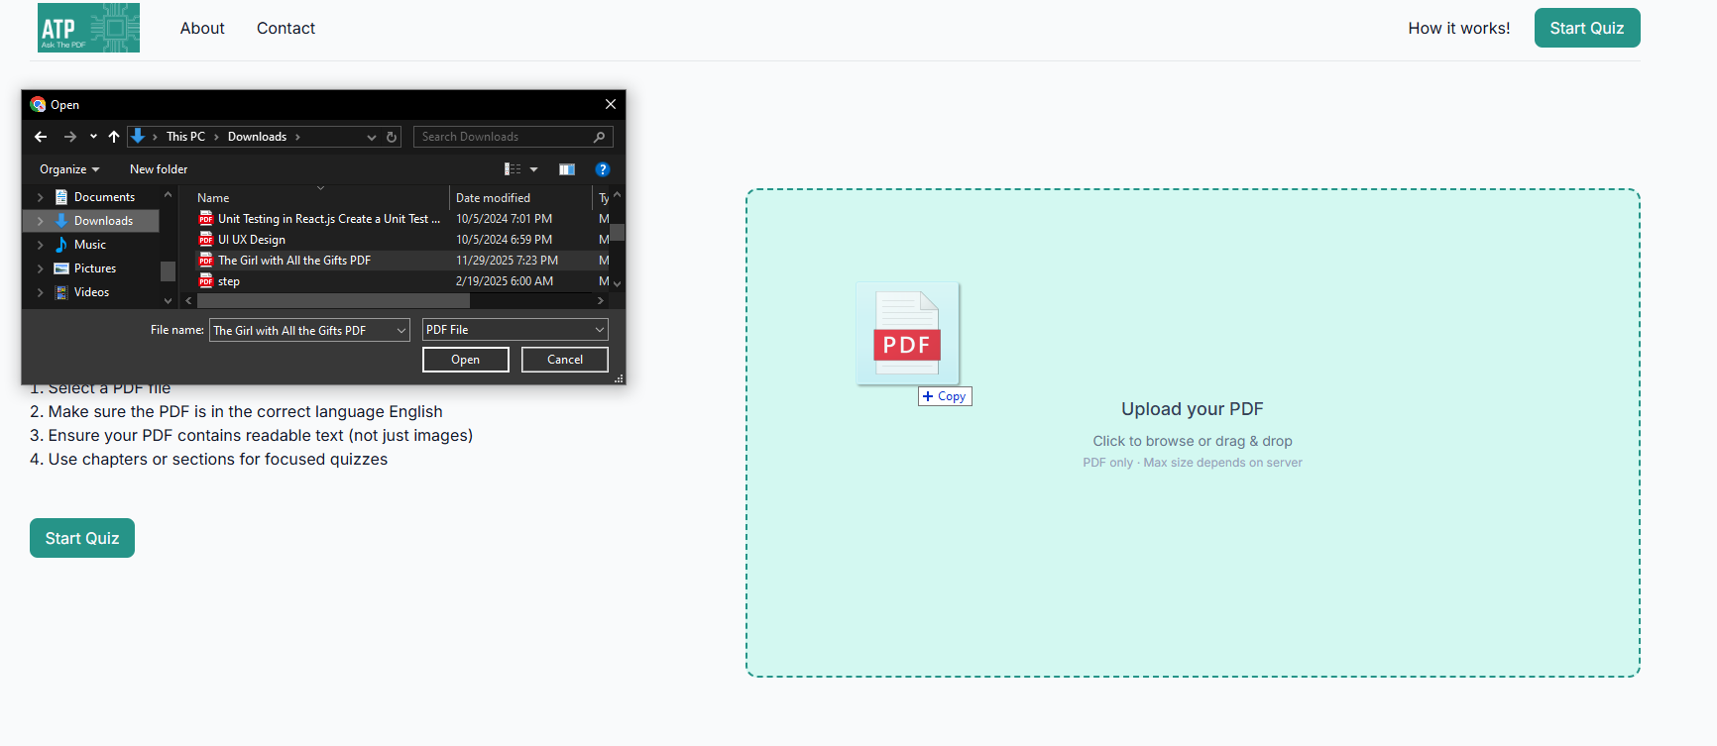
Task: Close the Open dialog window
Action: pos(611,104)
